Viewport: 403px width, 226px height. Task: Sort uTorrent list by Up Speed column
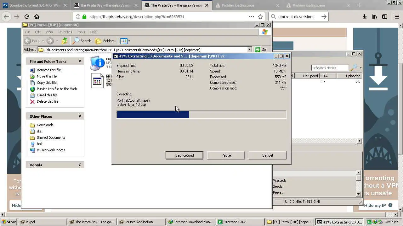[x=306, y=76]
